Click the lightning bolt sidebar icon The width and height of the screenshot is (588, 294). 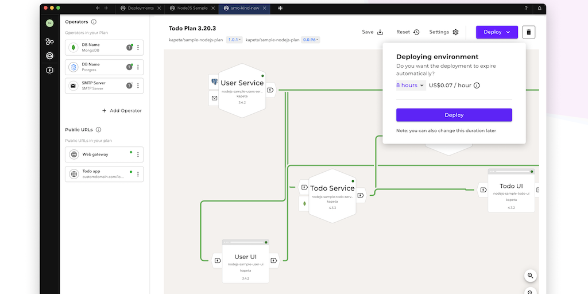[x=50, y=70]
